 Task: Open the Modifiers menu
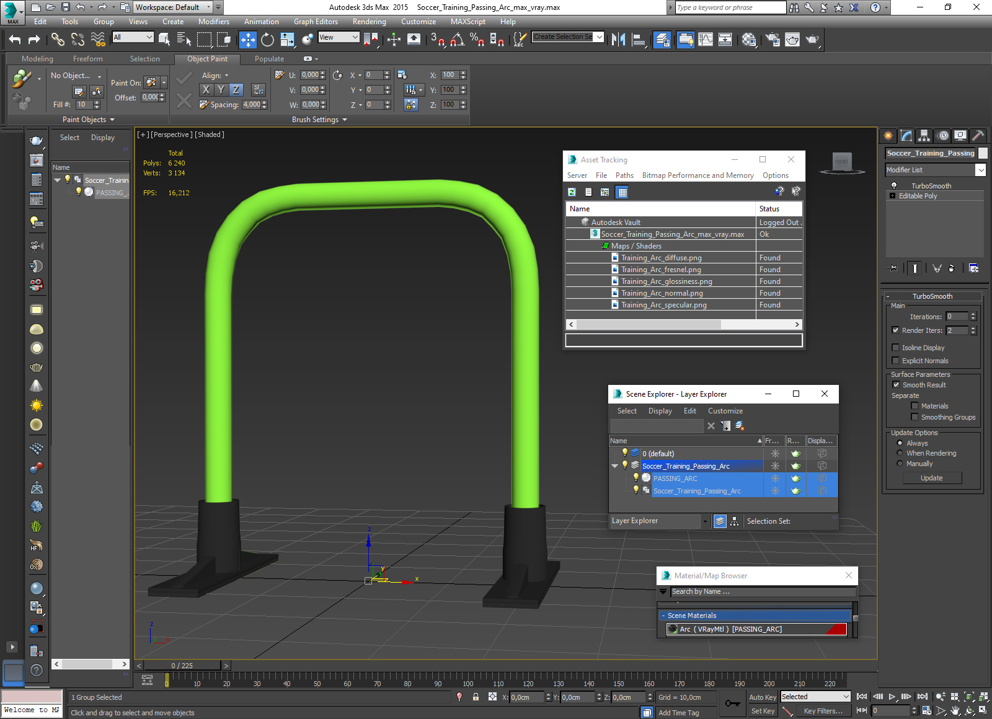(x=214, y=22)
